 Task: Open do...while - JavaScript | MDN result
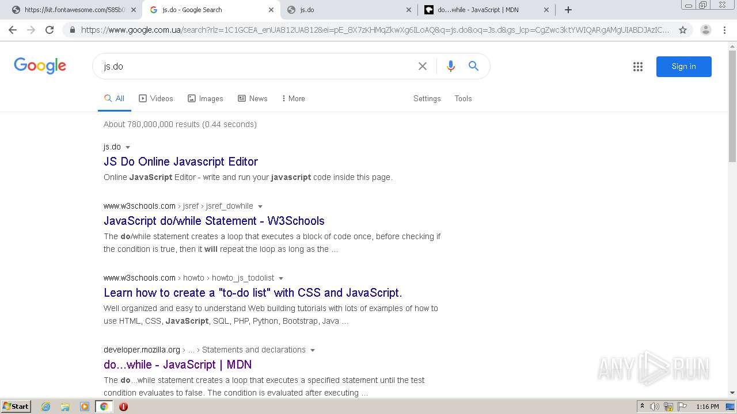click(x=177, y=365)
